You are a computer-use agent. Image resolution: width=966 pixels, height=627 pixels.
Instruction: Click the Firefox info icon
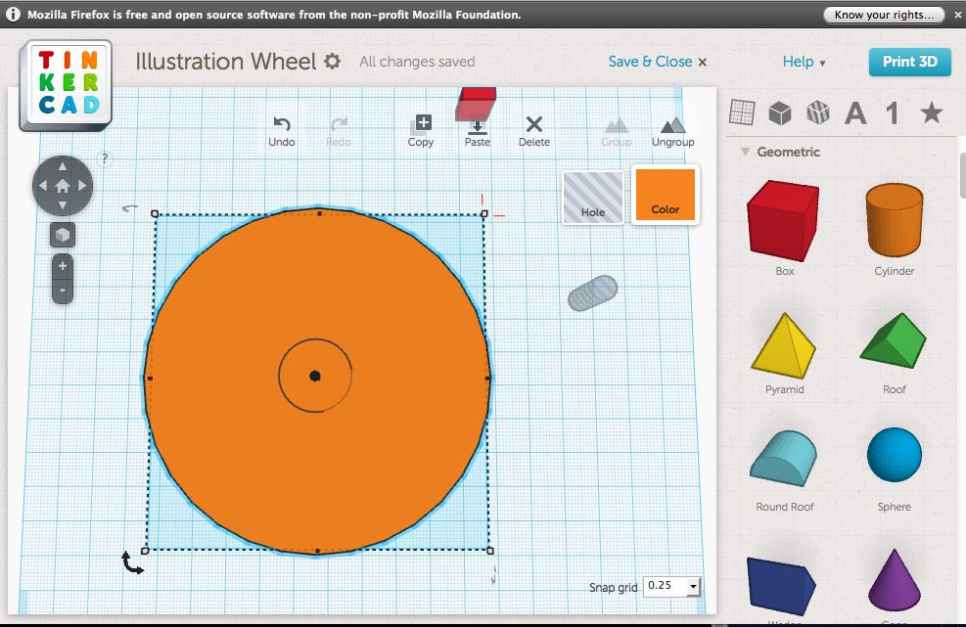[13, 15]
